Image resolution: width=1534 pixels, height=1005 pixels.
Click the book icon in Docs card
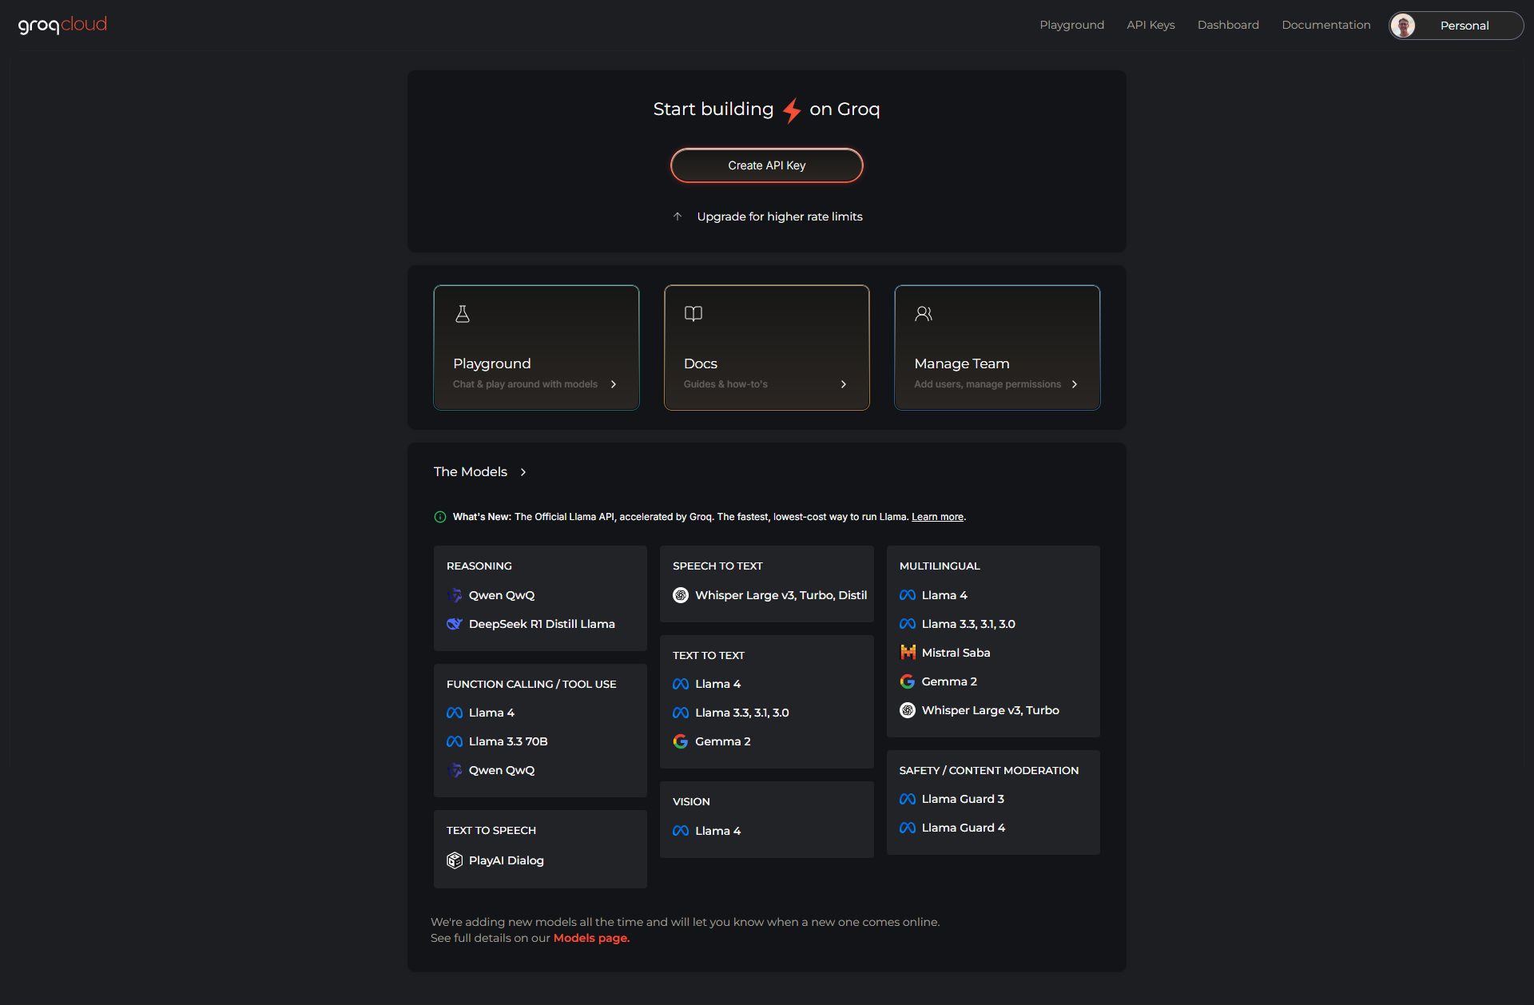coord(693,314)
